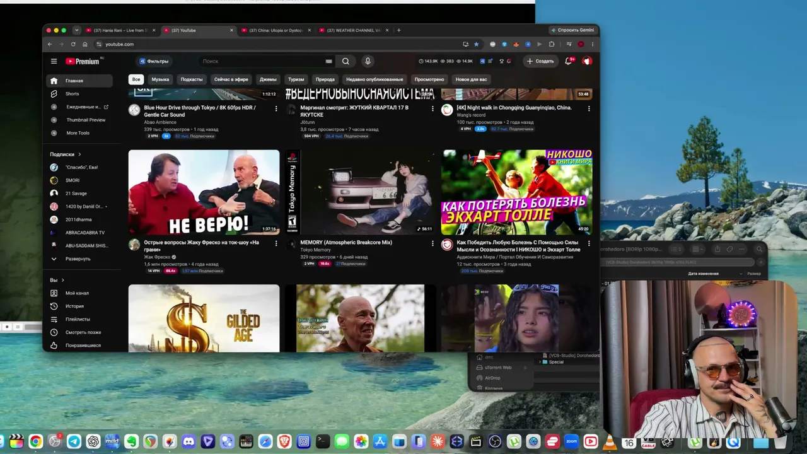Bookmark this page with the star icon
The height and width of the screenshot is (454, 807).
pos(476,44)
